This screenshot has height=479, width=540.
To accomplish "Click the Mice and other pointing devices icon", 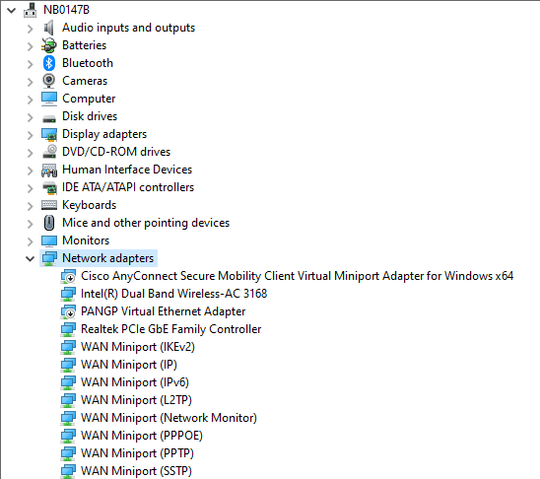I will (49, 223).
